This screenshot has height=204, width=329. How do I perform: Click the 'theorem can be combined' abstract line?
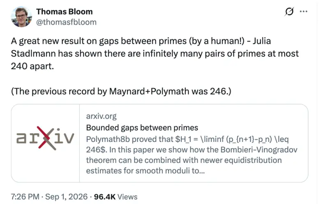(184, 160)
